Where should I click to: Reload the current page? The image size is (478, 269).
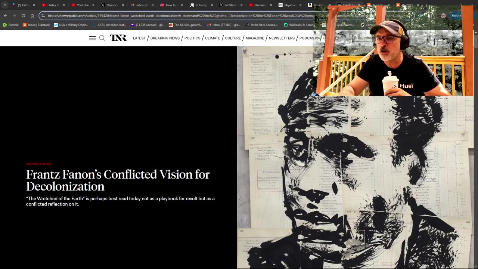tap(23, 16)
